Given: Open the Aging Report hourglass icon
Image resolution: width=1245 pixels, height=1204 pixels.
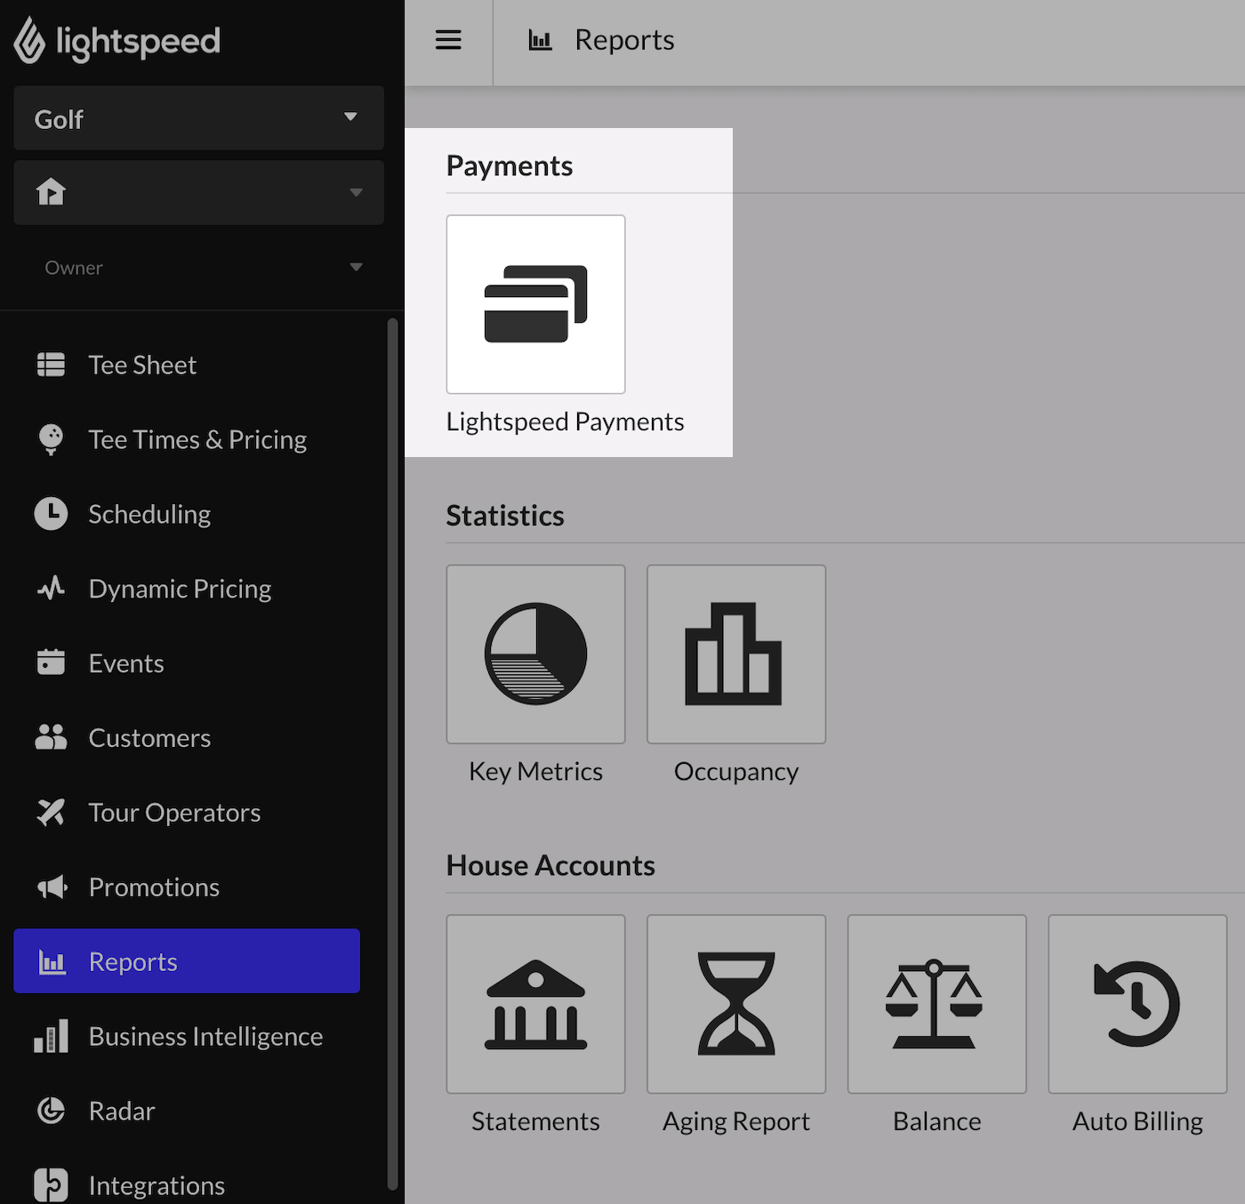Looking at the screenshot, I should coord(736,1004).
